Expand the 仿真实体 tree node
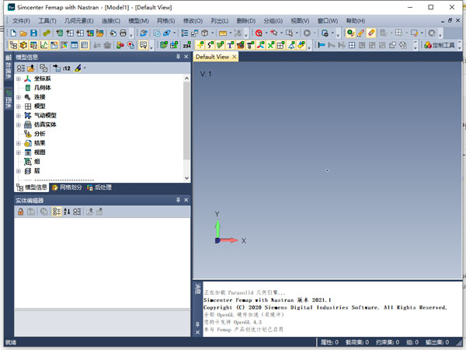The height and width of the screenshot is (350, 466). (x=19, y=124)
